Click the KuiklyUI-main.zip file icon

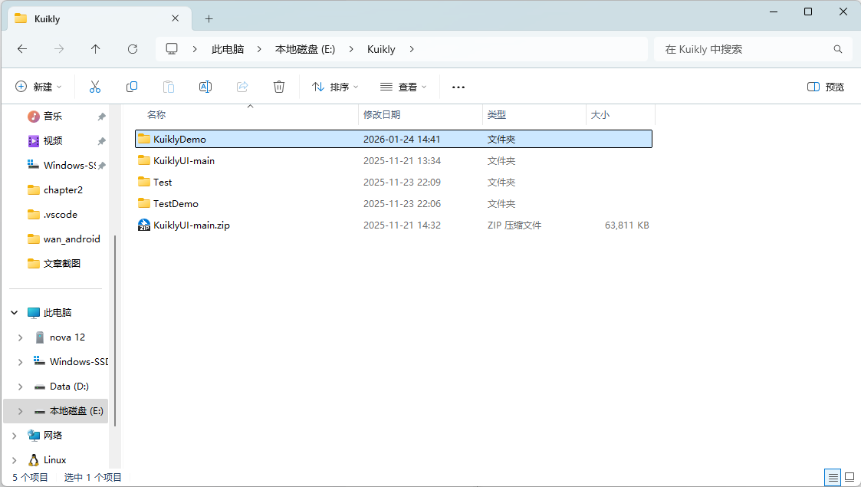click(144, 225)
